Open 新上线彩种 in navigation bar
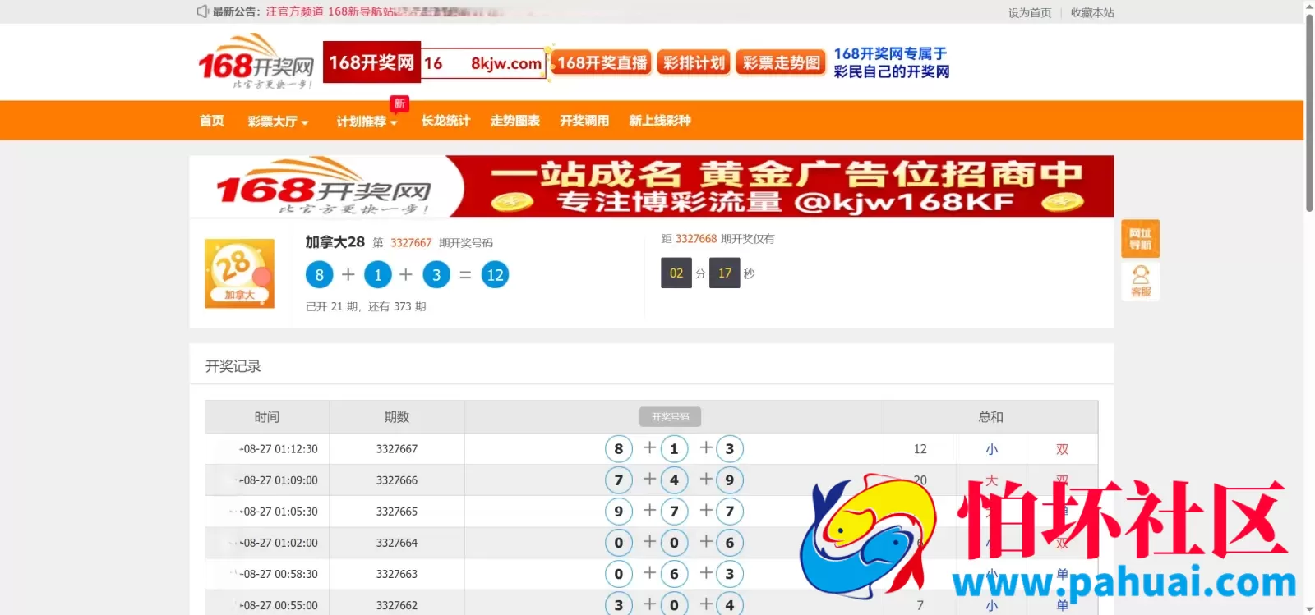1315x615 pixels. (x=660, y=121)
